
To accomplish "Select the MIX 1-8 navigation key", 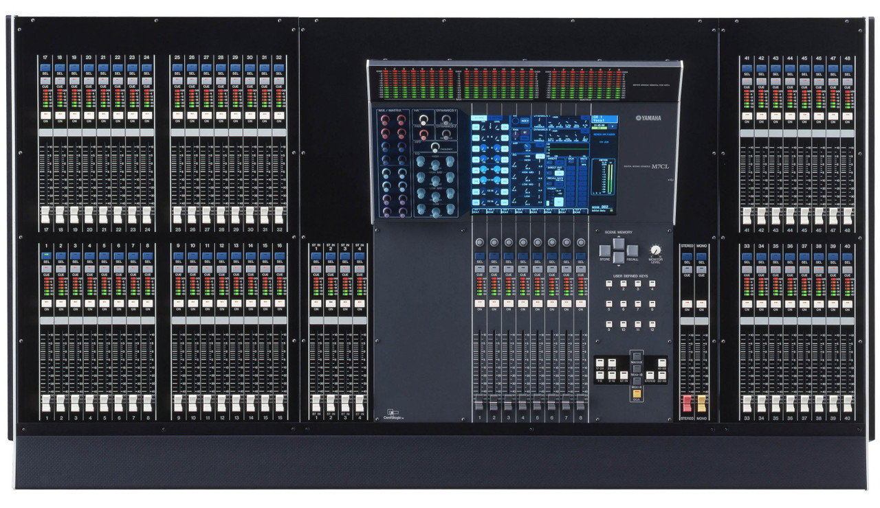I will click(637, 381).
